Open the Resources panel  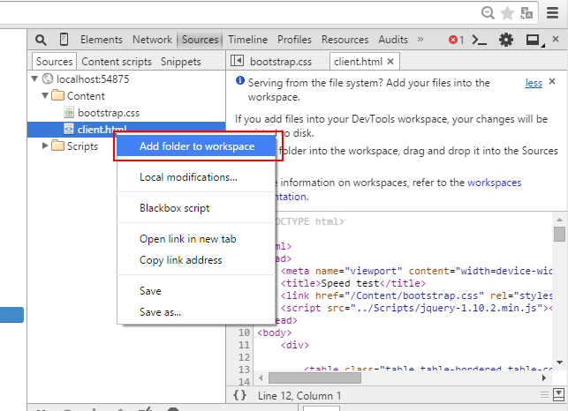[345, 40]
